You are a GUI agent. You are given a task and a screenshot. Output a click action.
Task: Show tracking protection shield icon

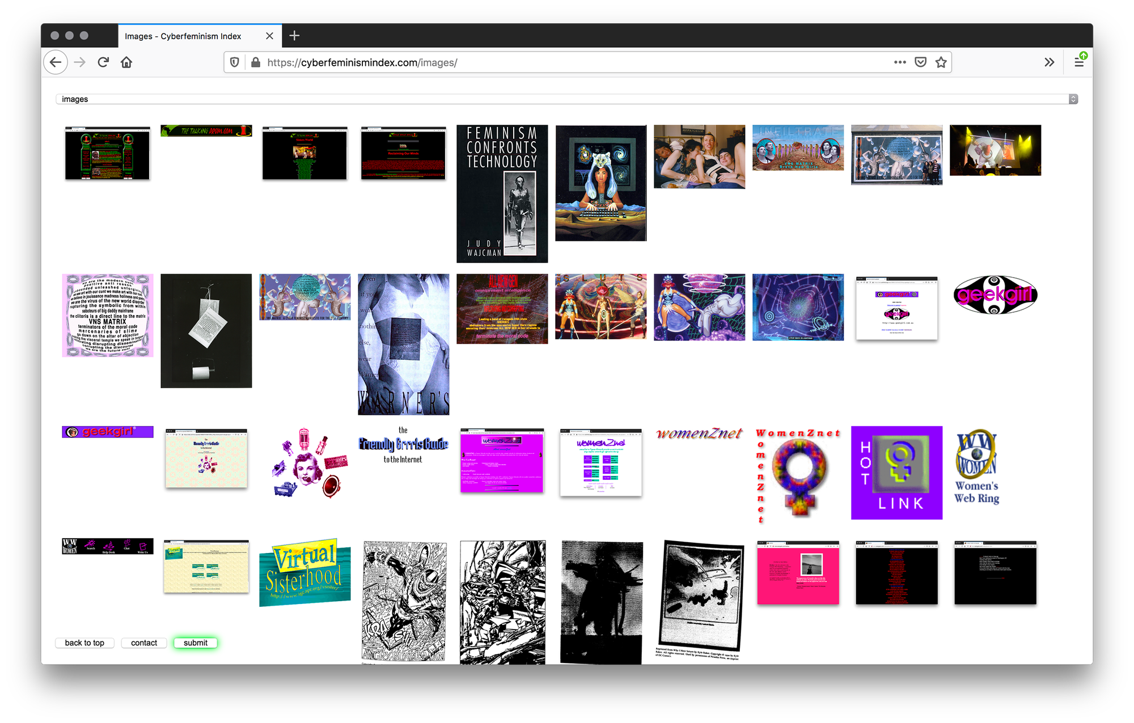pos(235,62)
